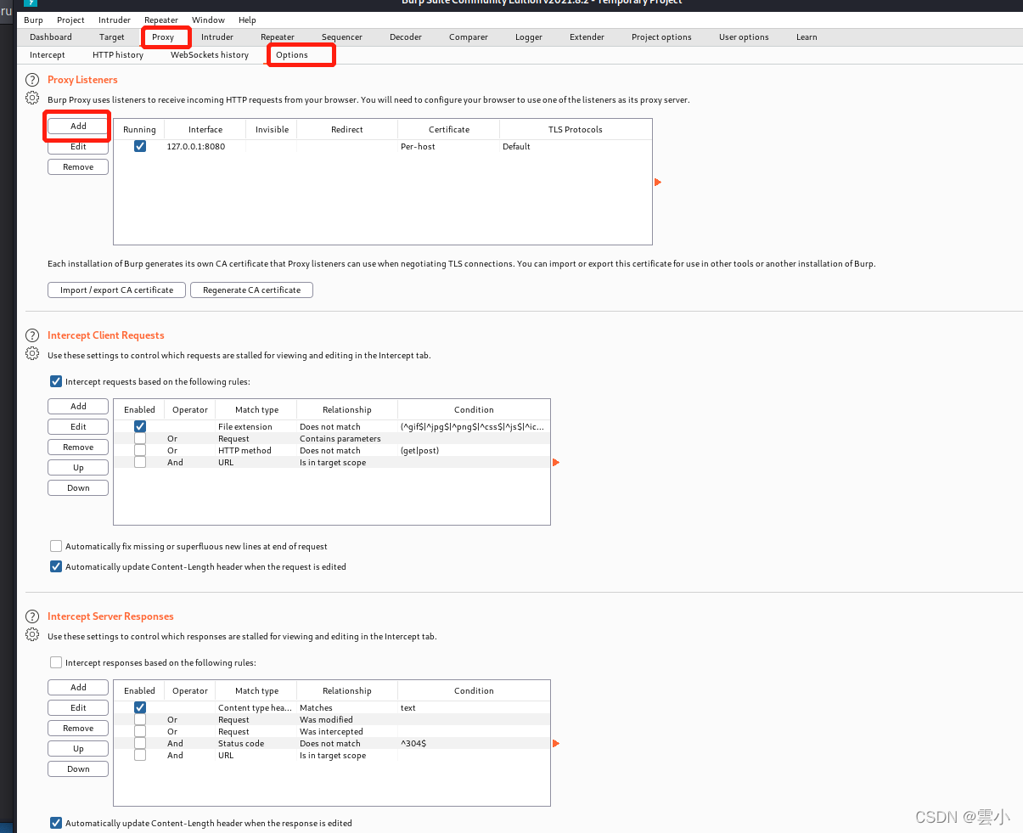Select the Proxy tab
1023x833 pixels.
163,37
